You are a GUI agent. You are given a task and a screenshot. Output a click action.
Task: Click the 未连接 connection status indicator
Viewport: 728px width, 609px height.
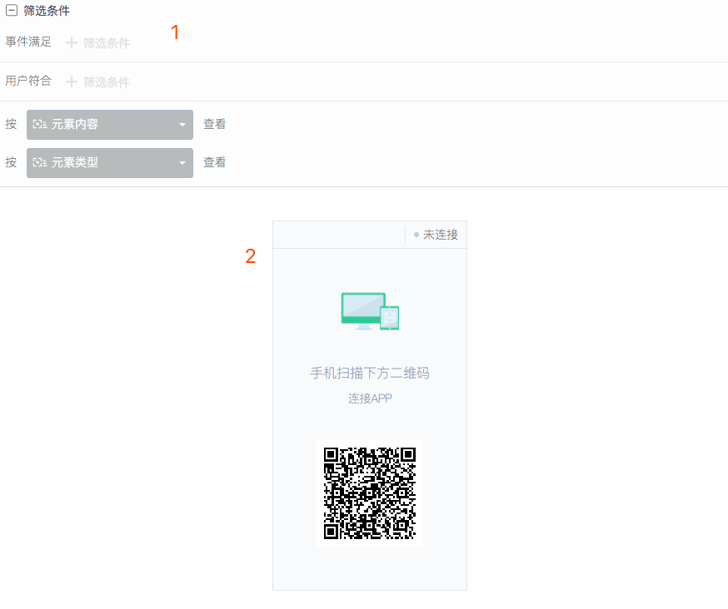[436, 235]
